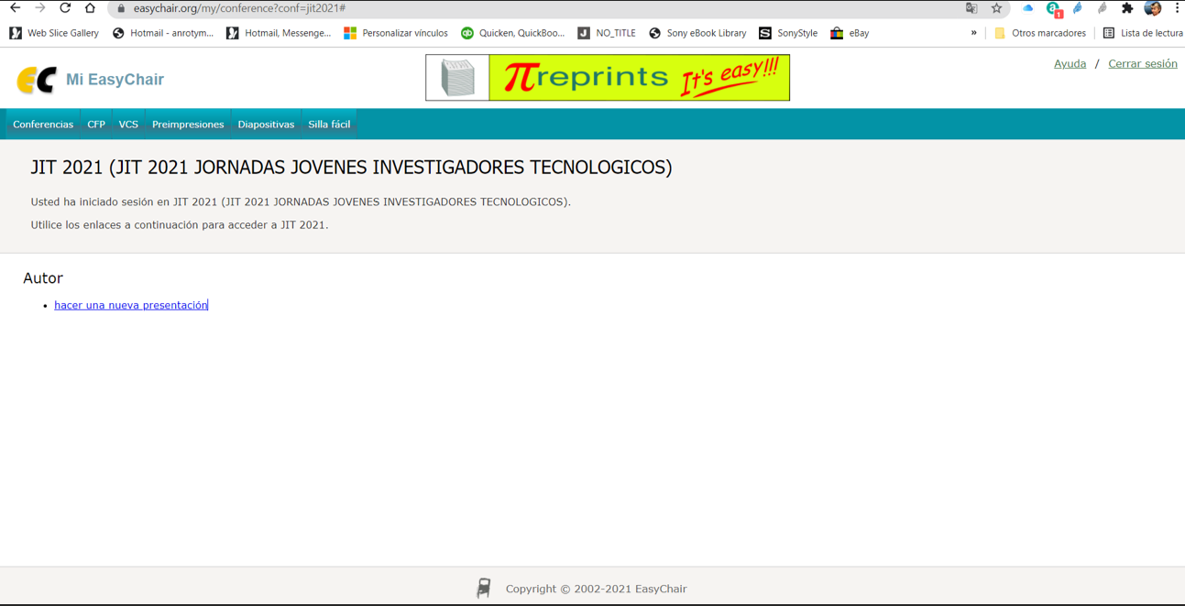Open the SonyStyle bookmark
Screen dimensions: 1185x606
[788, 33]
